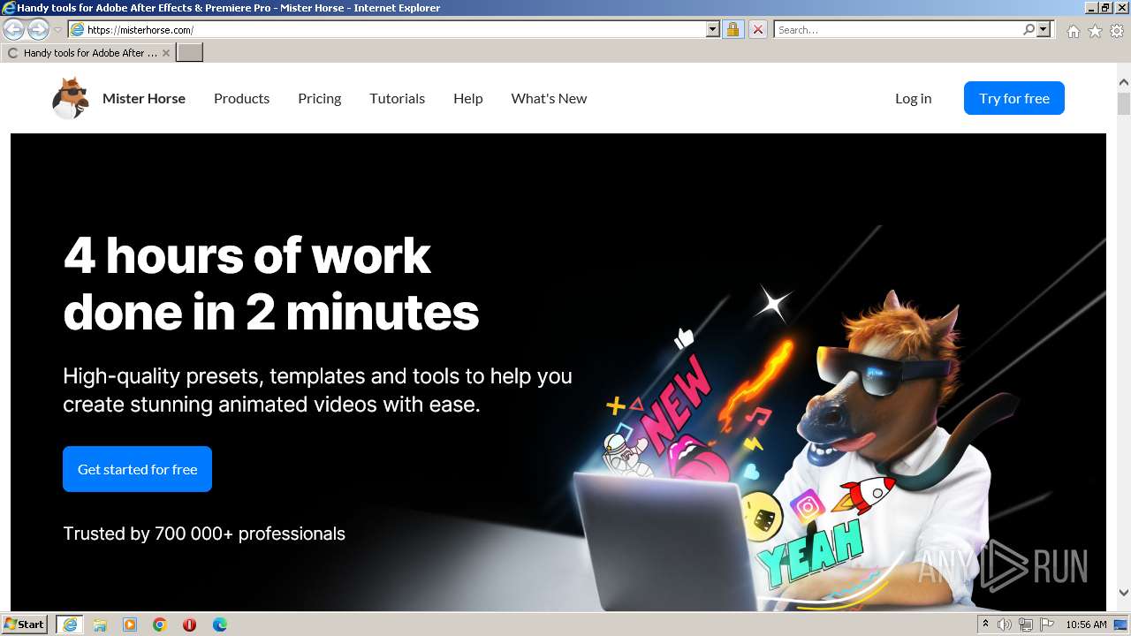Click the Try for free button
Screen dimensions: 1131x636
pyautogui.click(x=1013, y=98)
